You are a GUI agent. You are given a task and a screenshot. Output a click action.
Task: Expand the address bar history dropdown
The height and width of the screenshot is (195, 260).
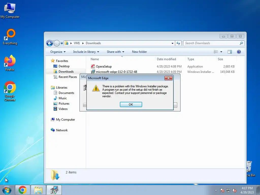172,43
